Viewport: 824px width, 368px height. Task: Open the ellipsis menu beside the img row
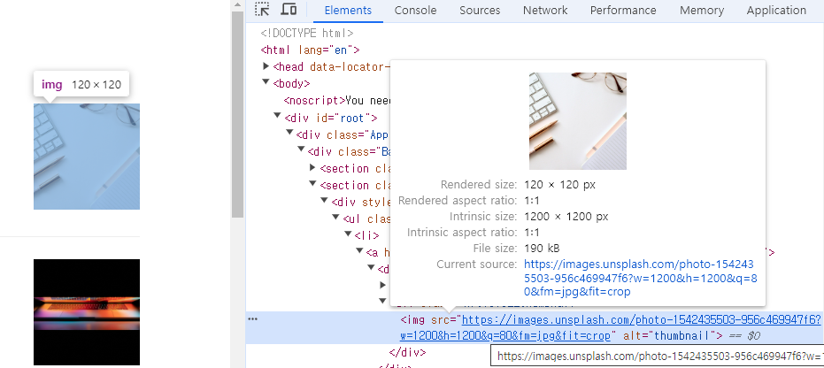point(253,319)
